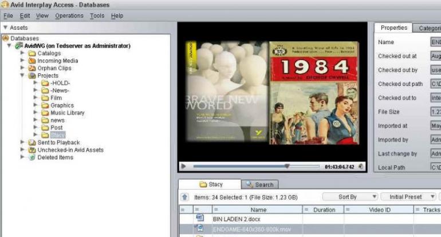The image size is (441, 237).
Task: Open the View menu
Action: [42, 16]
